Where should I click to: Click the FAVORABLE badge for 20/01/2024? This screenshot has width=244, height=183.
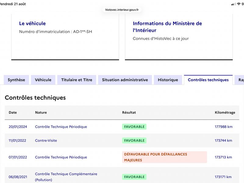[x=134, y=127]
